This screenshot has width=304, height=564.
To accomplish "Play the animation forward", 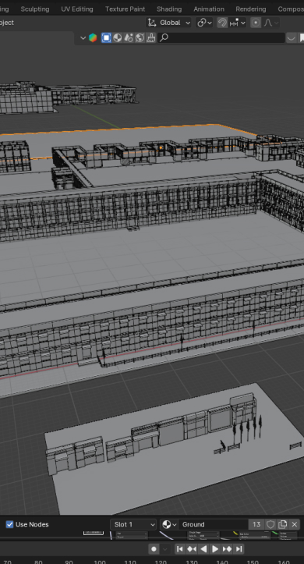I will pyautogui.click(x=215, y=549).
